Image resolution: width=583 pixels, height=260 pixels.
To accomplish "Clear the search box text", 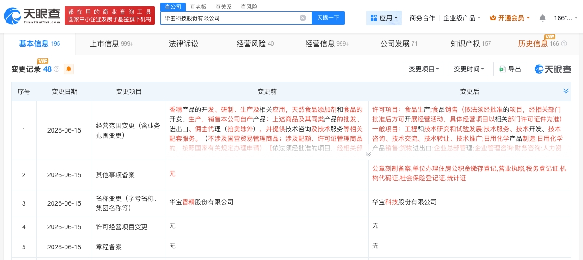I will click(x=303, y=18).
